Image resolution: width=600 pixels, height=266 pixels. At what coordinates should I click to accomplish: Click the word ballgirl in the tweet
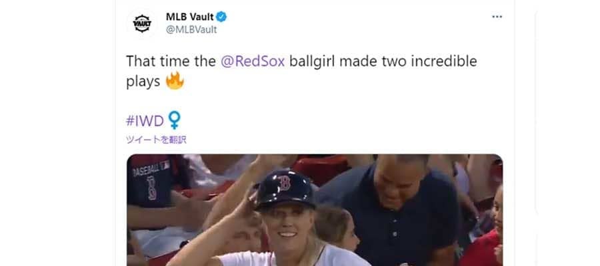pyautogui.click(x=312, y=61)
